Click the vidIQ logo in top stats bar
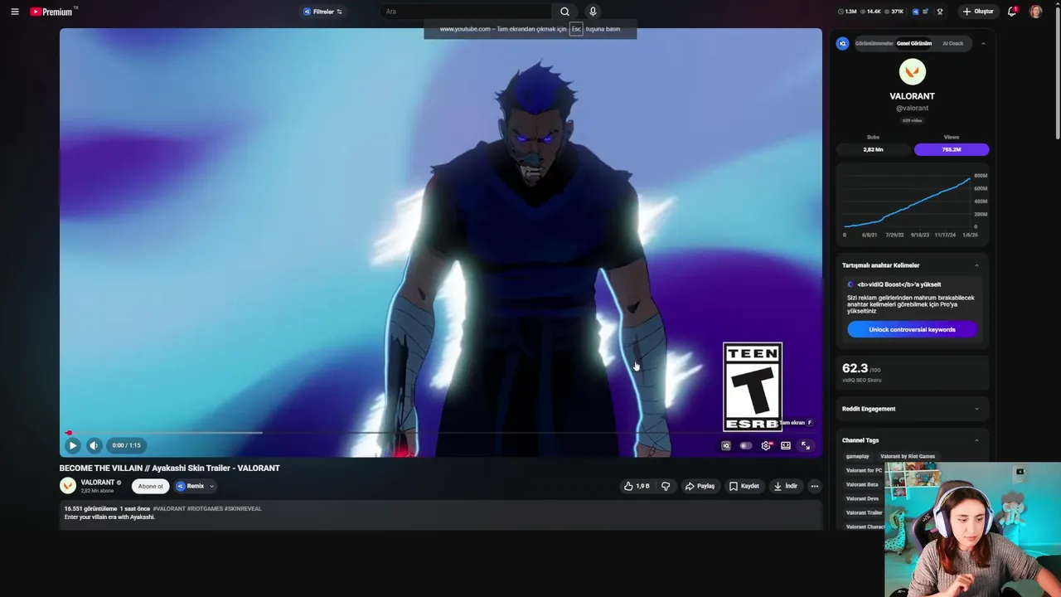 916,12
